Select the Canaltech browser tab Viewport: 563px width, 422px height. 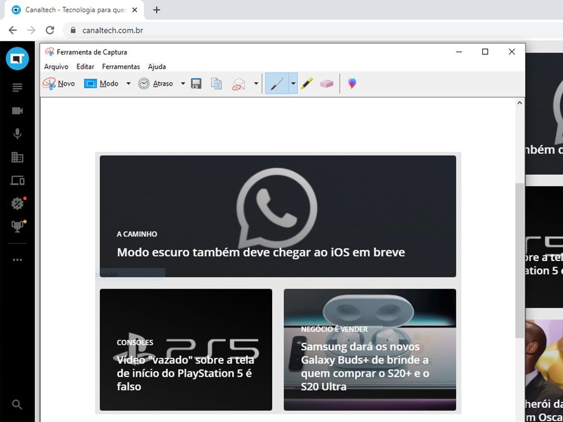point(74,10)
